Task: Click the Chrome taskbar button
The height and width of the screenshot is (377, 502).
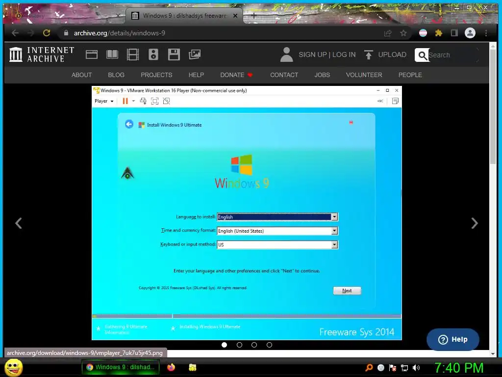Action: (121, 367)
